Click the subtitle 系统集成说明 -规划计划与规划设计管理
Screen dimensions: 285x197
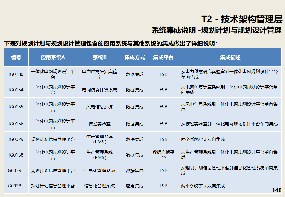point(217,30)
